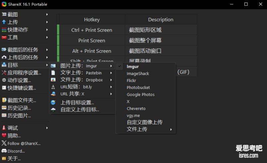Click the 文字上传 document icon
Viewport: 267px width, 163px height.
53,73
